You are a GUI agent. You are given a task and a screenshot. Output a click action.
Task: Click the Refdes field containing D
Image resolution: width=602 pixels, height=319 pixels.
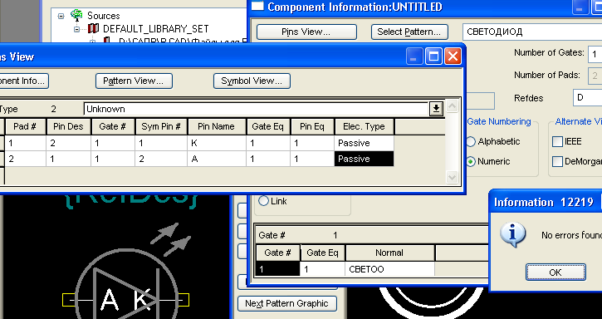click(587, 98)
